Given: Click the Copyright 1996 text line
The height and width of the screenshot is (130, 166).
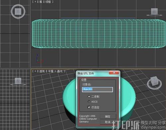Looking at the screenshot, I should point(87,116).
